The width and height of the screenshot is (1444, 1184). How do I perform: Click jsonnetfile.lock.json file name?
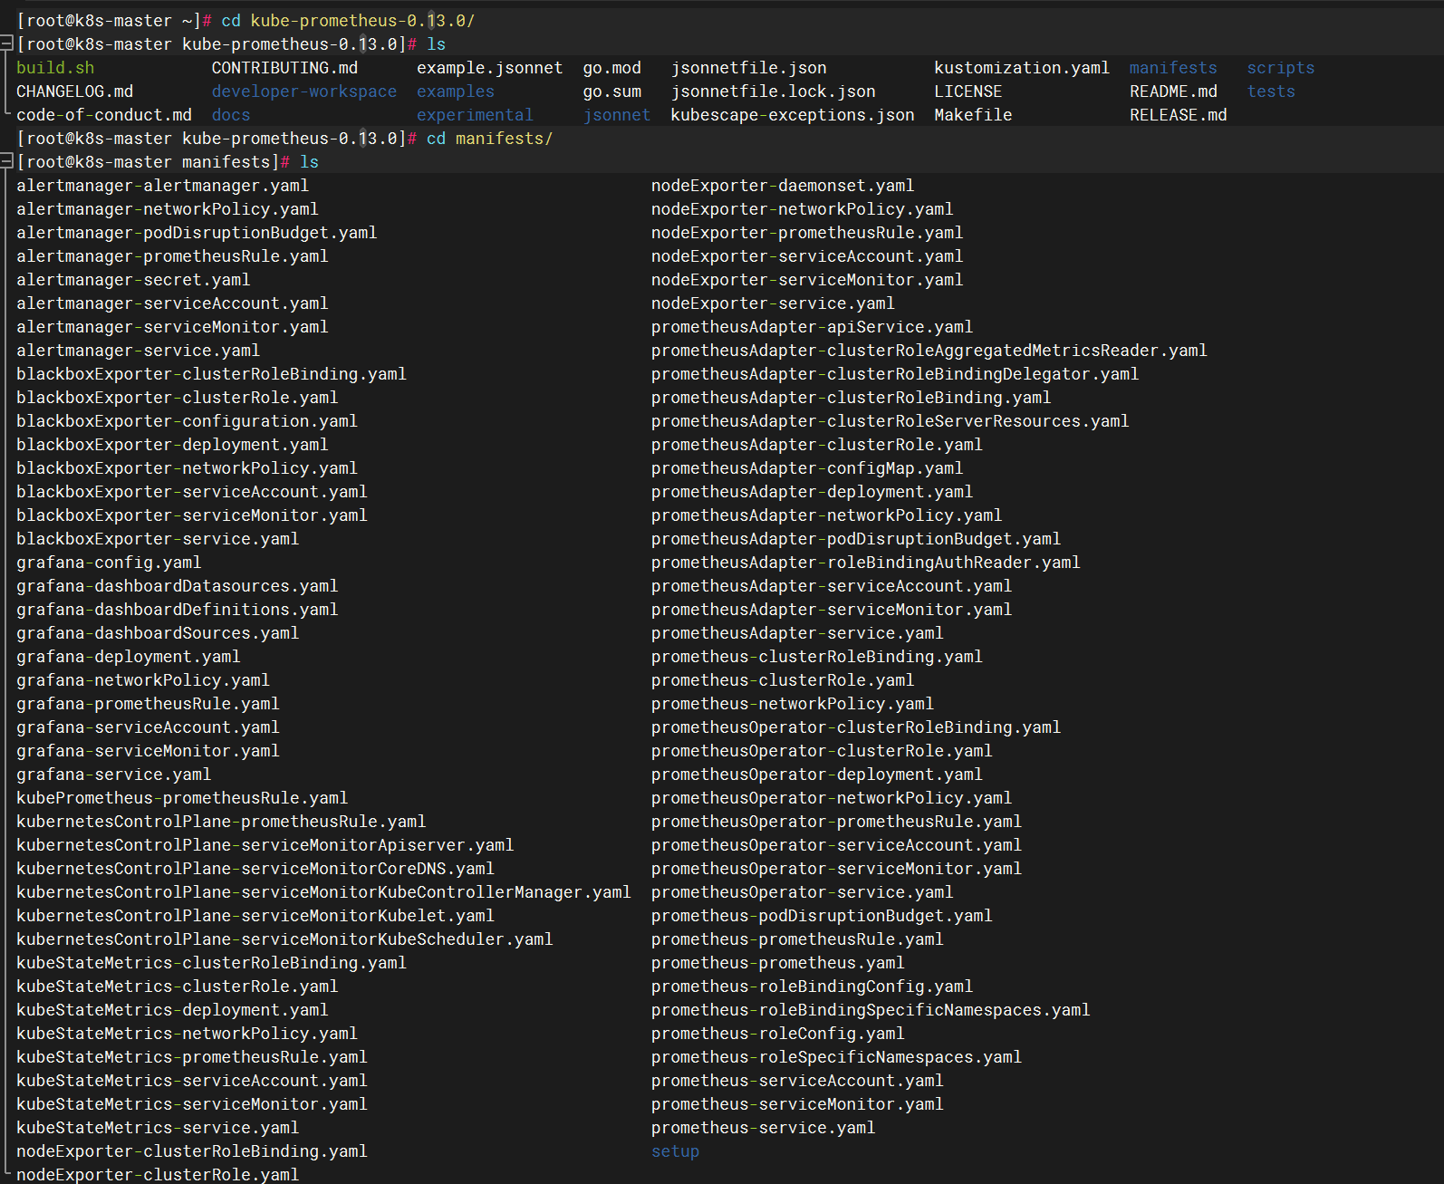(x=774, y=91)
